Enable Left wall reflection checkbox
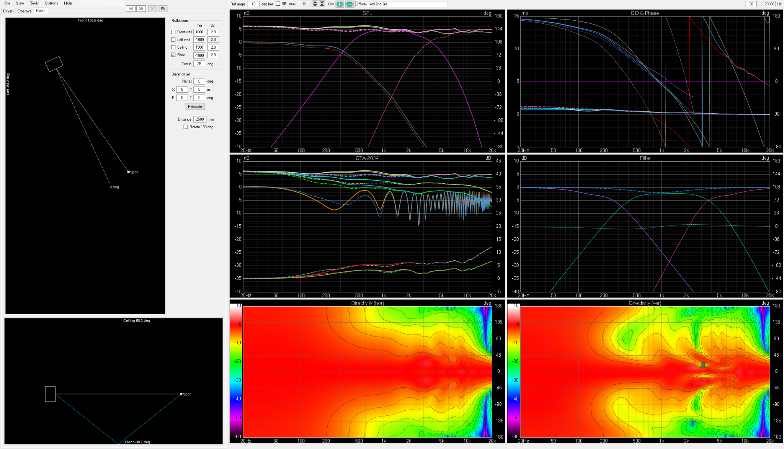Viewport: 784px width, 449px height. click(x=173, y=40)
